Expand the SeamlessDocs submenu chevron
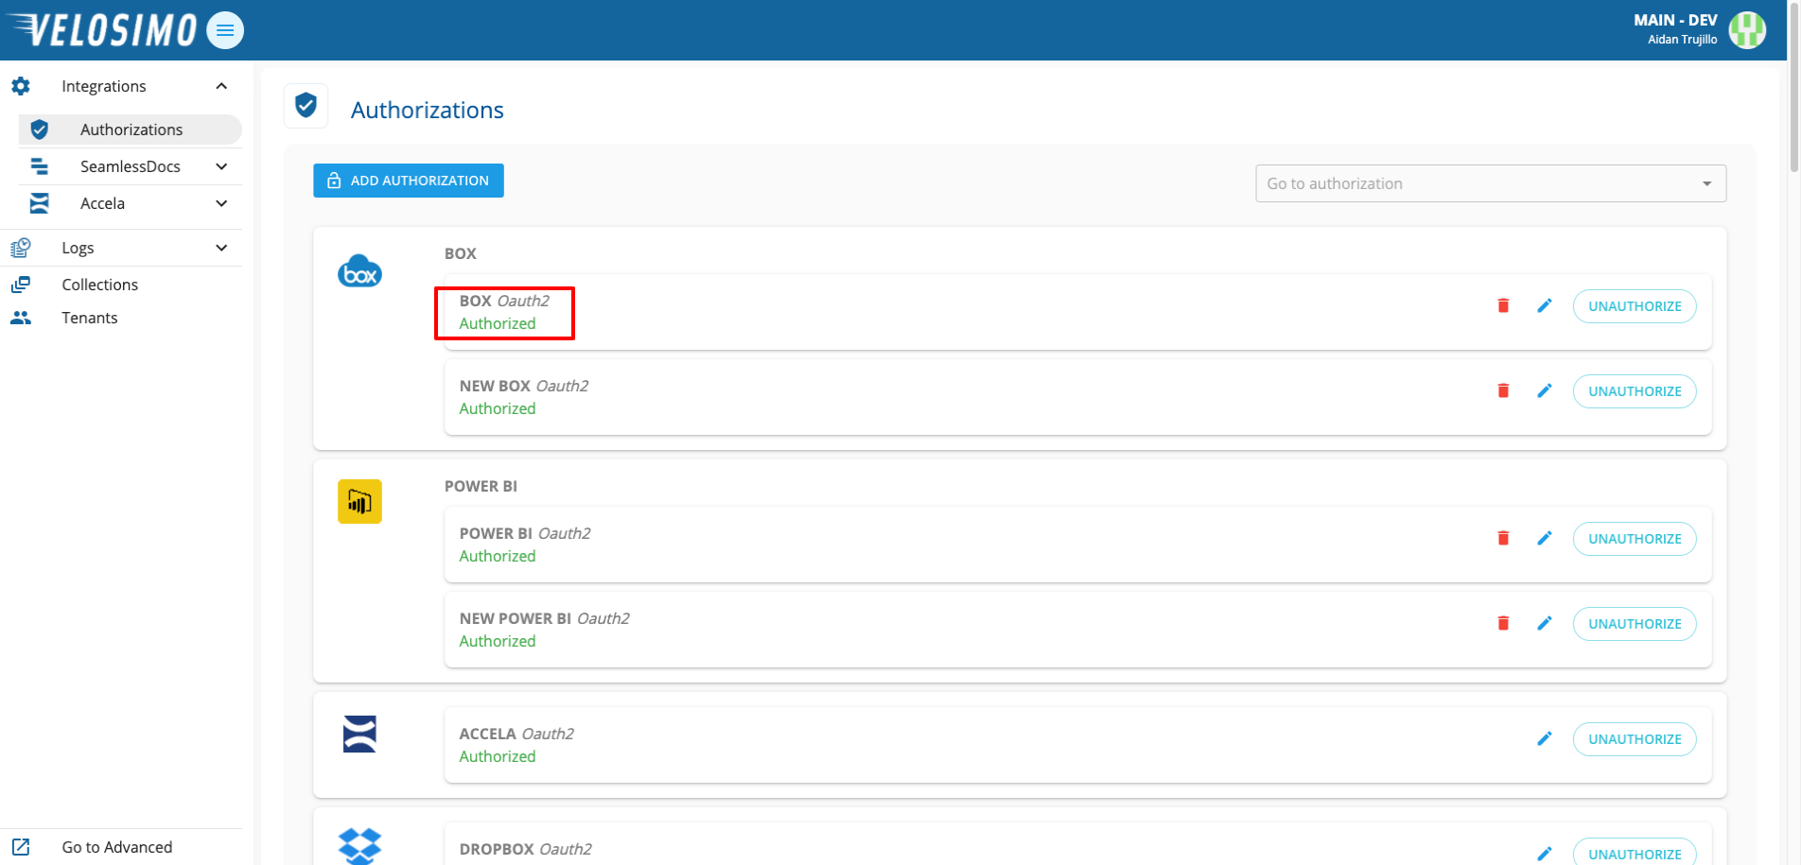The image size is (1801, 865). tap(221, 166)
